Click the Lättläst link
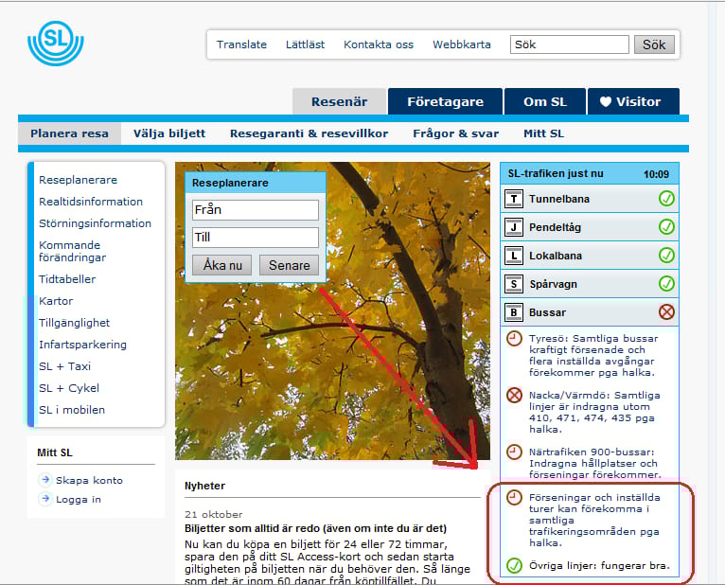The image size is (725, 585). [305, 44]
